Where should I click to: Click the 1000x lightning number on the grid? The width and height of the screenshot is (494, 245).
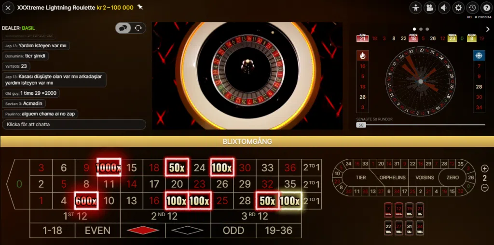point(109,168)
